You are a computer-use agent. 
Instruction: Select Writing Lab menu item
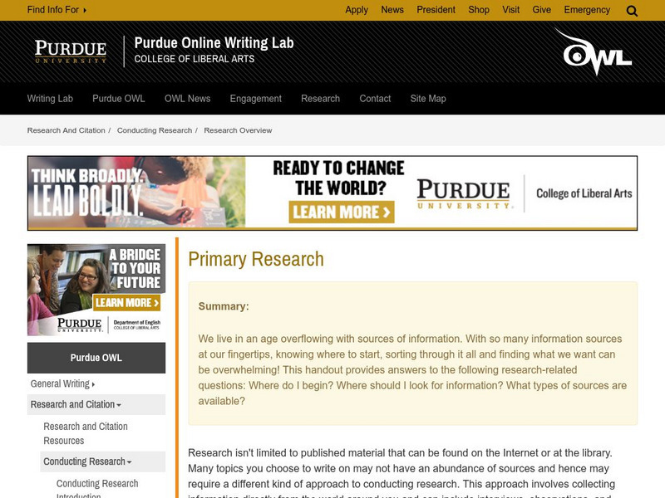click(50, 99)
